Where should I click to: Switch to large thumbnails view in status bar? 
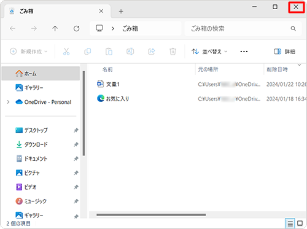(300, 223)
